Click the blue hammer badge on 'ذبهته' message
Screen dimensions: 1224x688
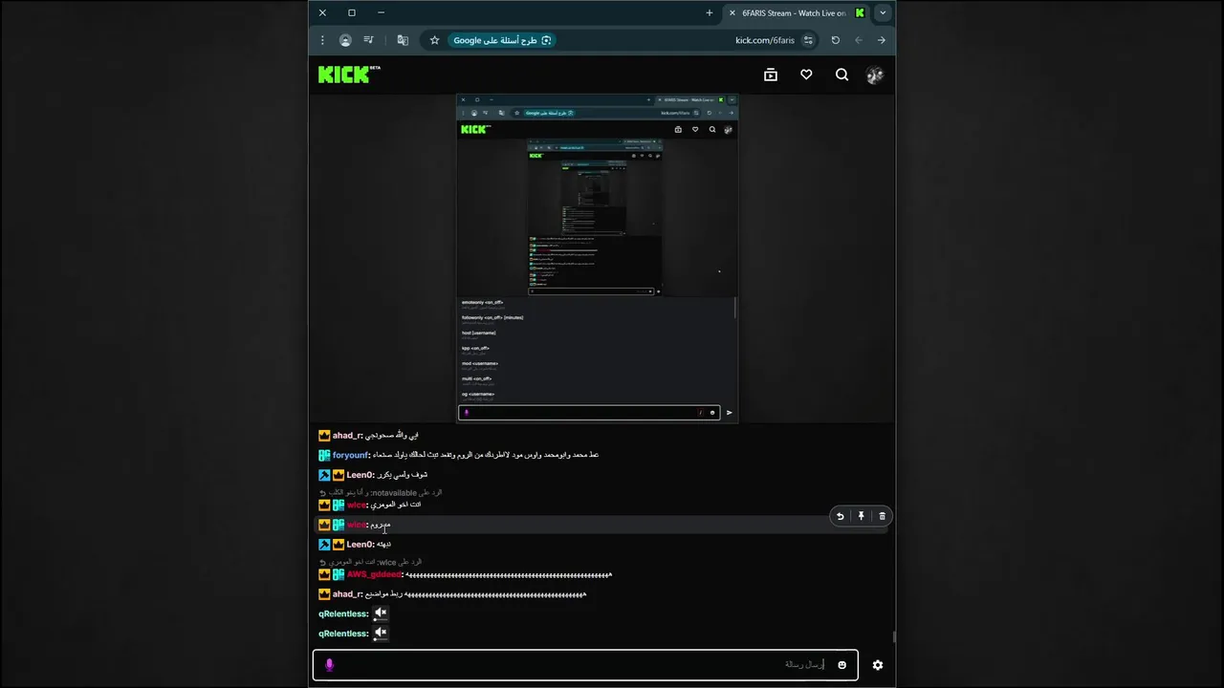[324, 545]
